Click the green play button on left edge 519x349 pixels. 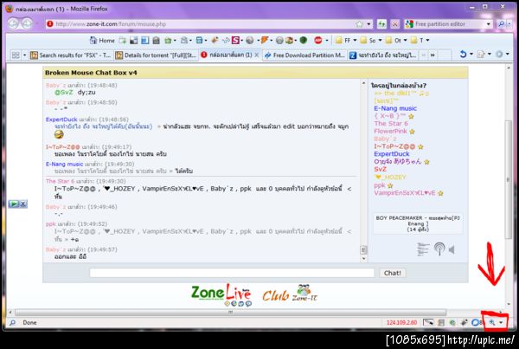(x=14, y=204)
